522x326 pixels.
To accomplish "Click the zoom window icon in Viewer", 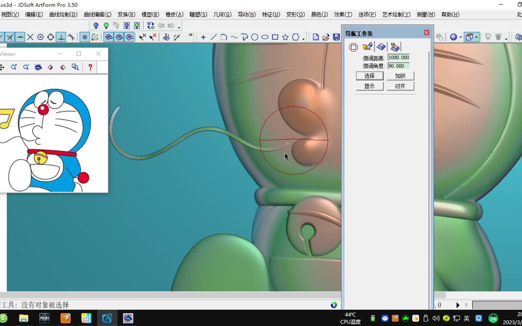I will 75,67.
